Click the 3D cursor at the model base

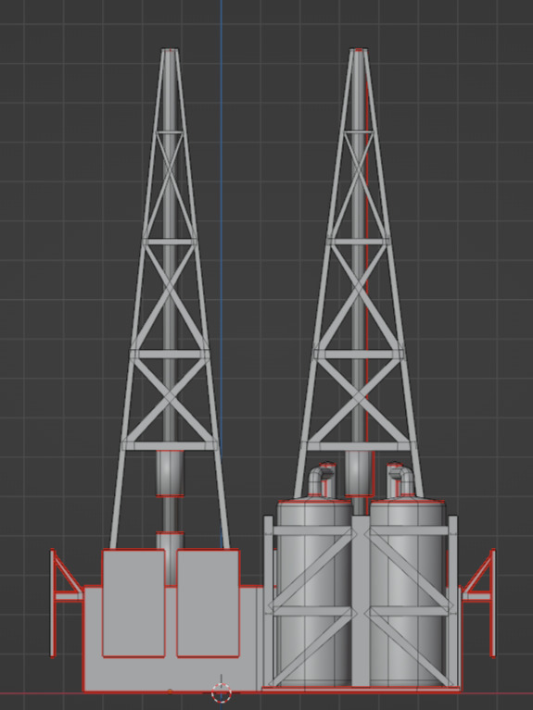tap(222, 692)
